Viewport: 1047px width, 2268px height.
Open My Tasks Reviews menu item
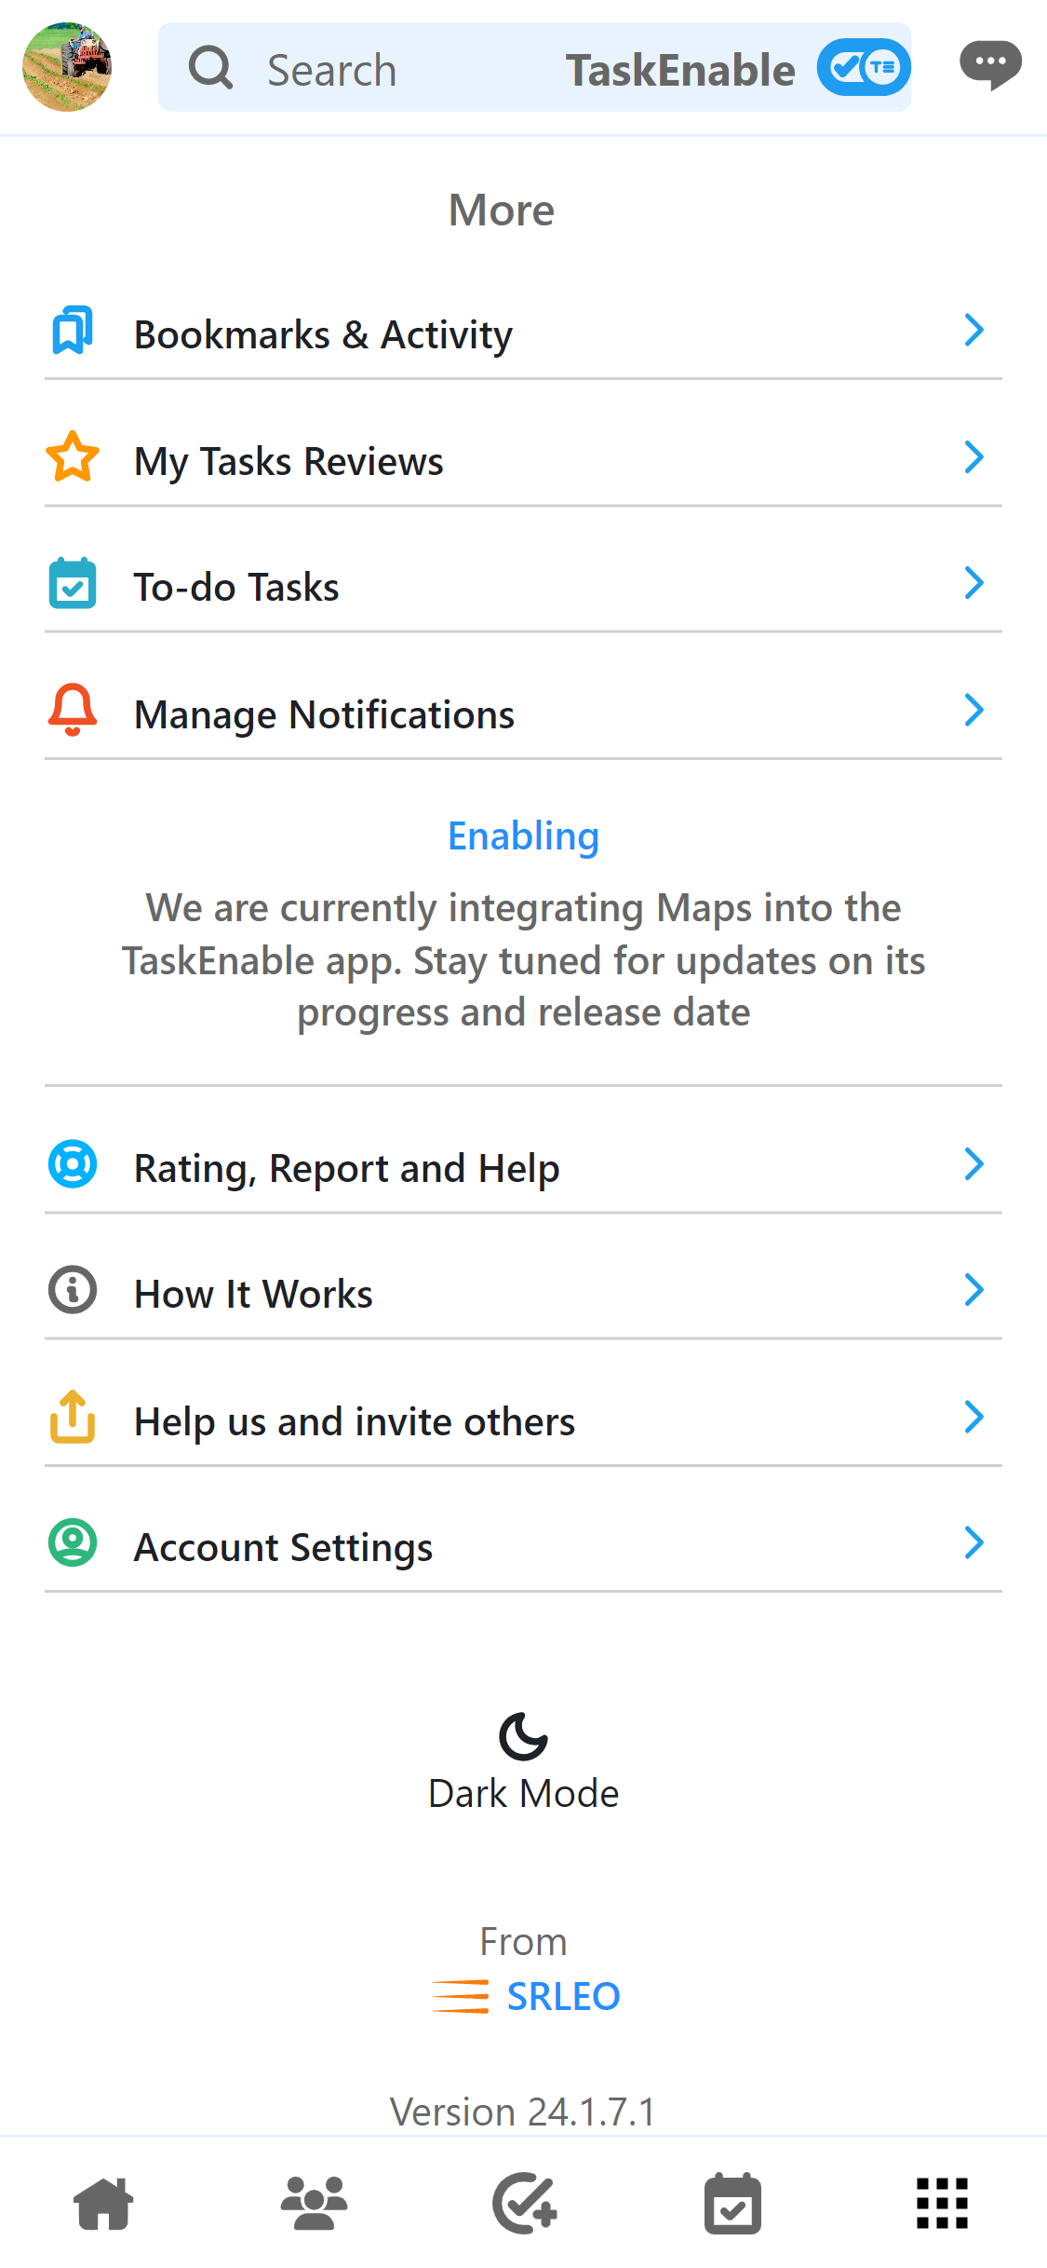coord(289,462)
